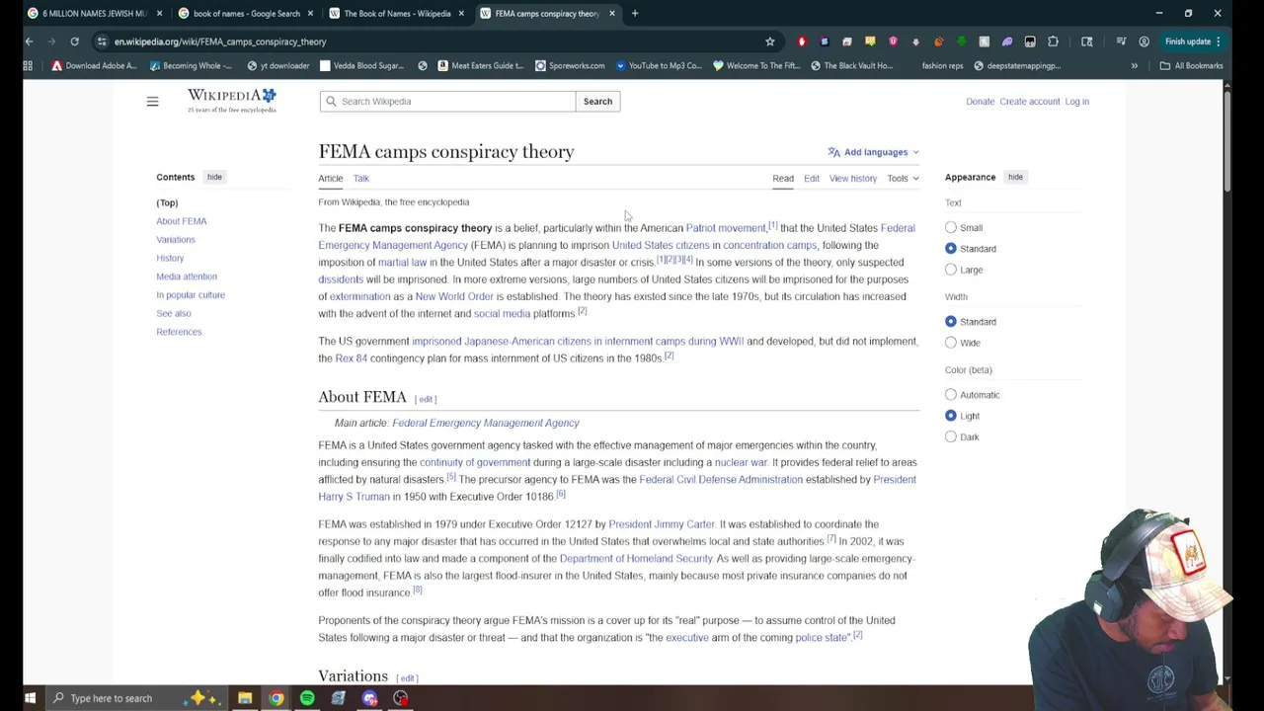Click the Add languages translate icon
This screenshot has width=1264, height=711.
[833, 152]
